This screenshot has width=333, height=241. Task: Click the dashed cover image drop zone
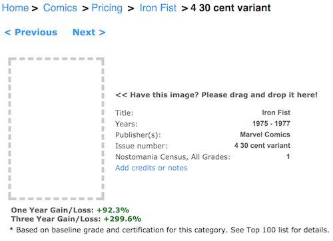click(x=56, y=128)
